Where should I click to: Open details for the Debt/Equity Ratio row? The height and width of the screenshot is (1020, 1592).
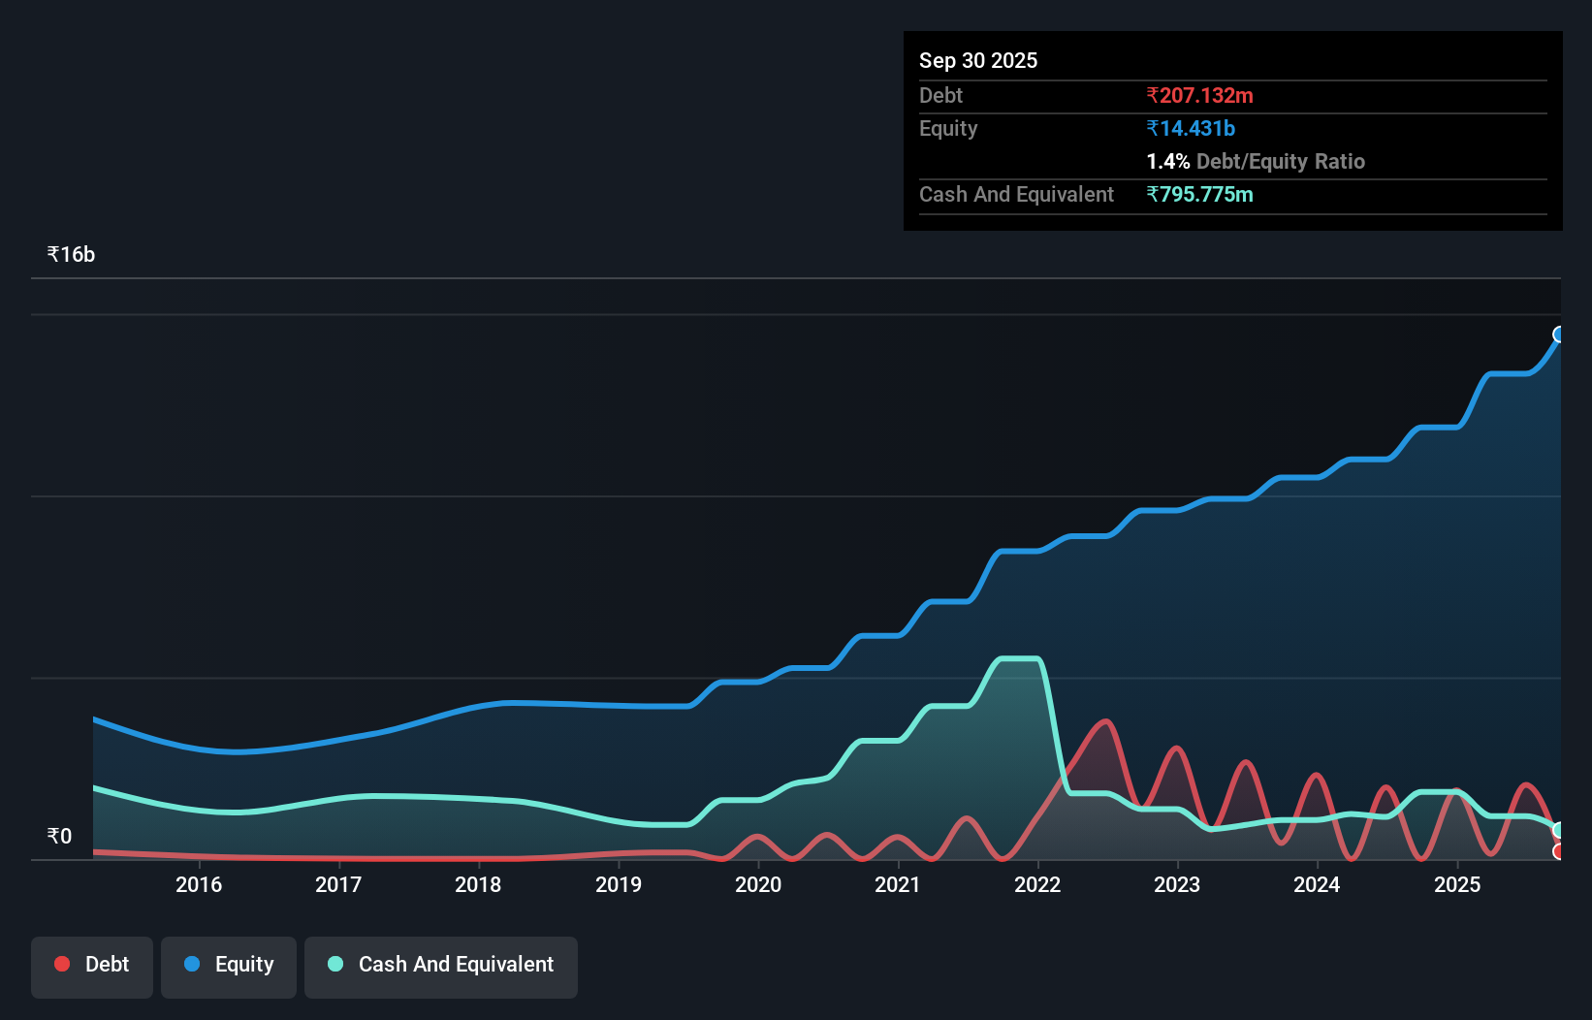coord(1256,161)
